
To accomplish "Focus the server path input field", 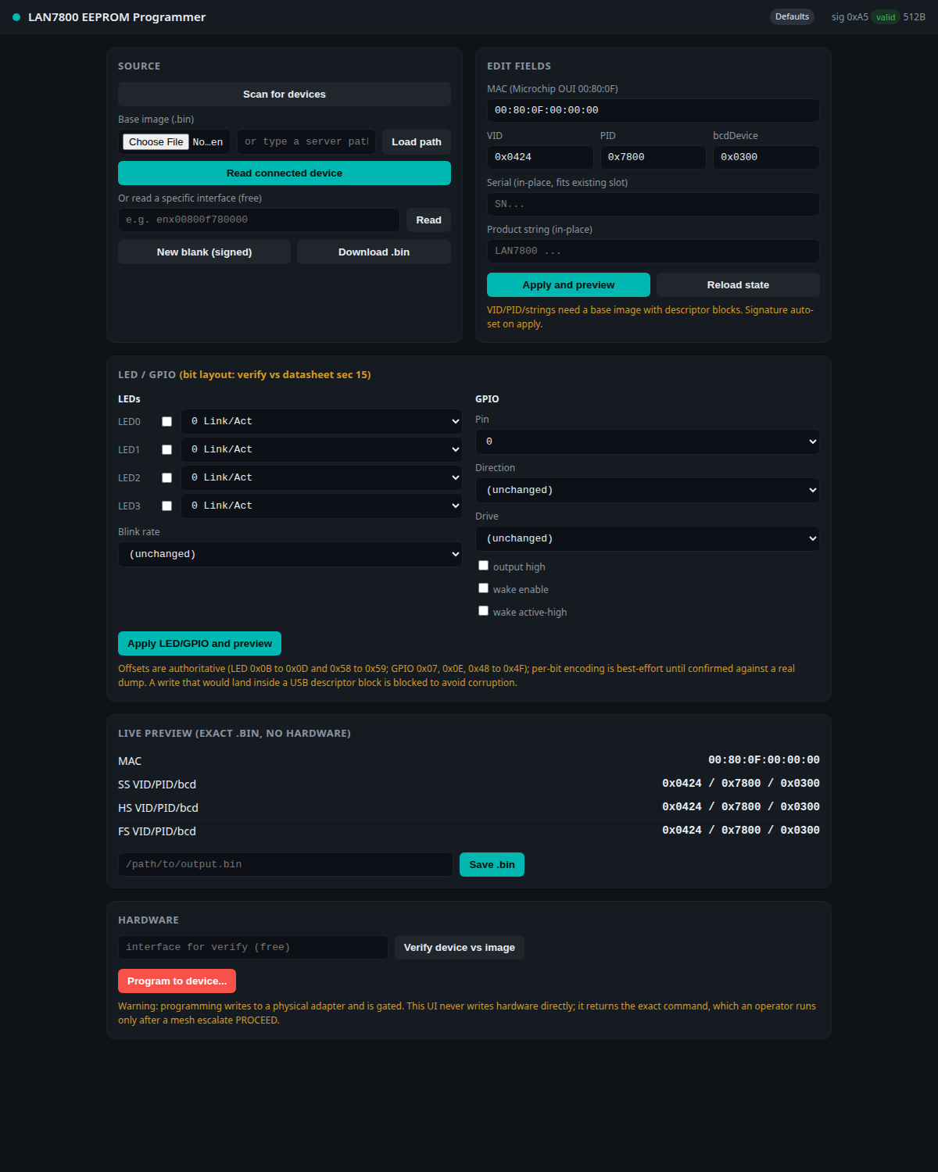I will 306,141.
